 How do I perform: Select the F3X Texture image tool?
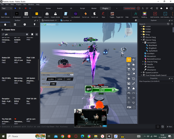pos(129,83)
